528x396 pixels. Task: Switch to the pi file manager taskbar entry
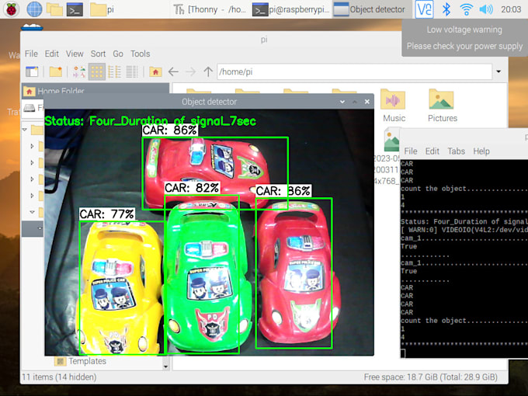(102, 9)
